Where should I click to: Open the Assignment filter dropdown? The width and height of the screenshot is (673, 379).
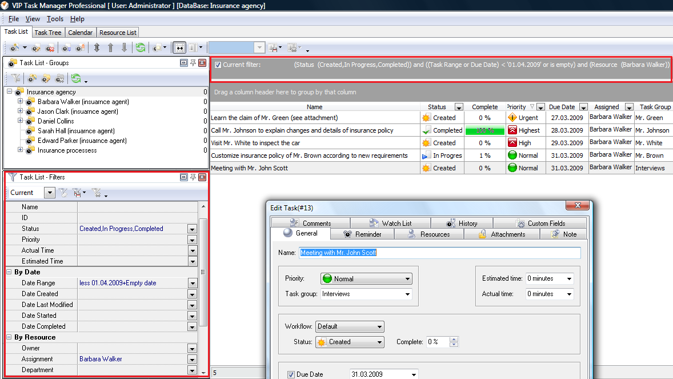coord(193,359)
